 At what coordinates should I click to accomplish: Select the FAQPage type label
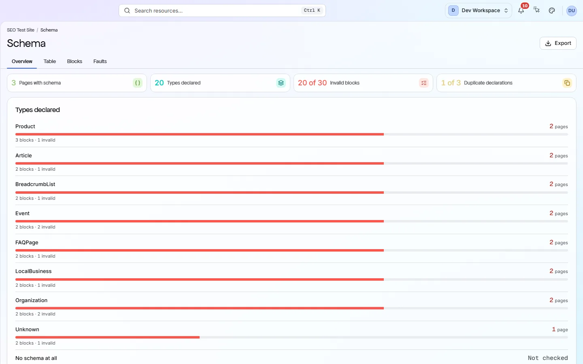coord(27,243)
